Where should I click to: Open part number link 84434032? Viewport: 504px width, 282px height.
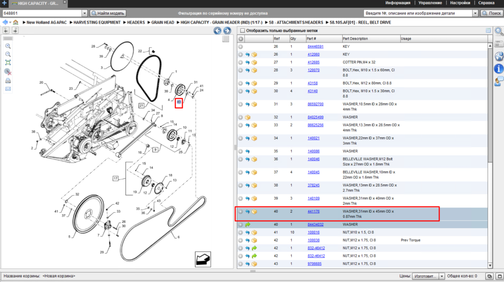click(x=316, y=225)
